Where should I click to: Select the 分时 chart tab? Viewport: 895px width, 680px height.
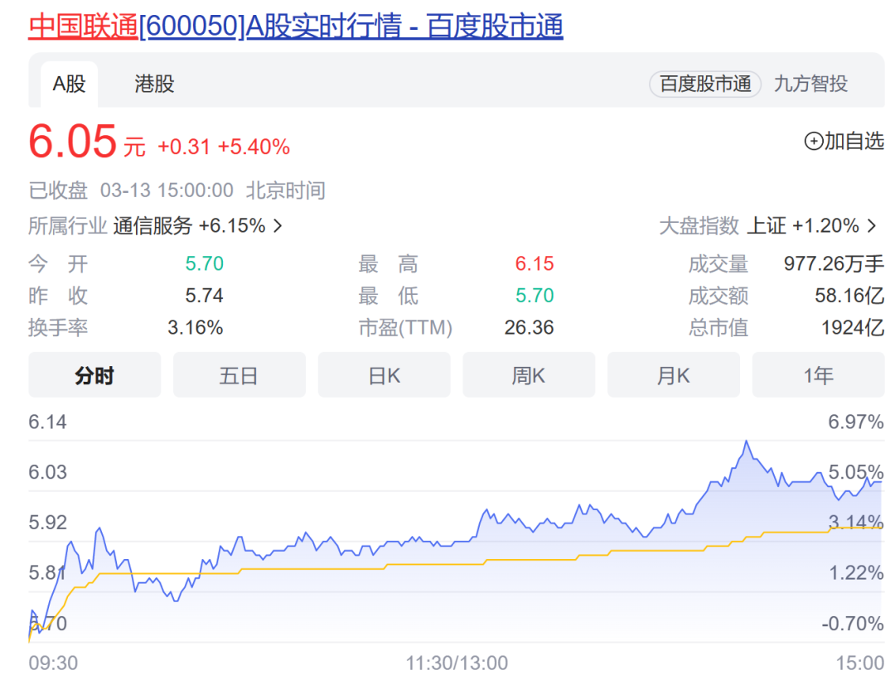[94, 375]
